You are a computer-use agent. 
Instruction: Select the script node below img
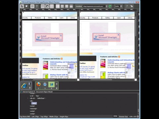pos(32,106)
